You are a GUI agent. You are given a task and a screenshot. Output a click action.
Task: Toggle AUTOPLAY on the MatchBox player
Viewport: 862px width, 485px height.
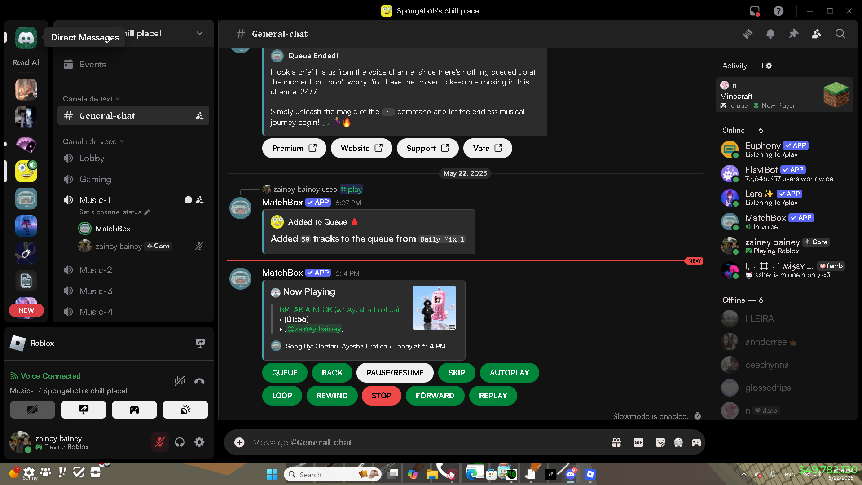pos(509,373)
